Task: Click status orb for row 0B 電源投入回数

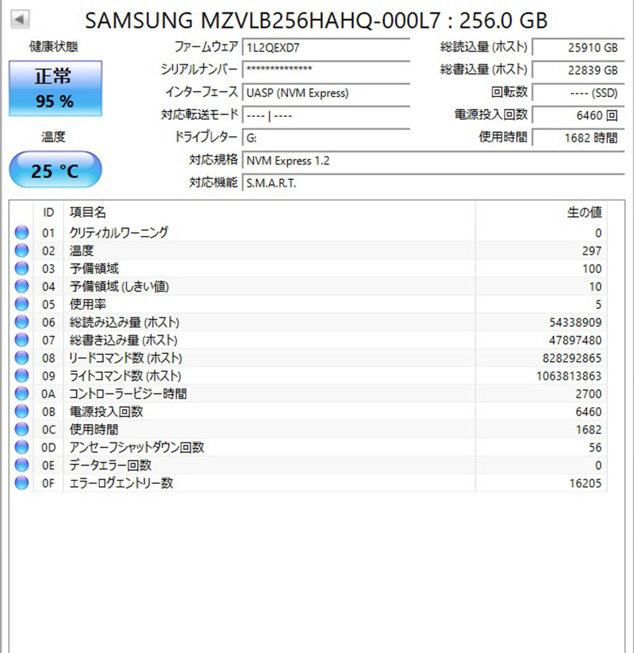Action: (22, 411)
